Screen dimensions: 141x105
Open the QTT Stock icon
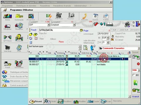[x=8, y=37]
